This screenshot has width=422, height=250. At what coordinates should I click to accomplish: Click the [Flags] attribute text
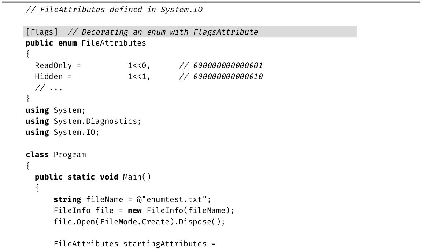pos(42,32)
